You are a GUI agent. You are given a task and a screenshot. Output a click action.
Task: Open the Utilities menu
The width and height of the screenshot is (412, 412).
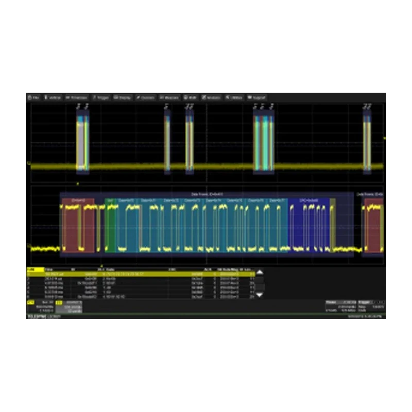tap(234, 97)
